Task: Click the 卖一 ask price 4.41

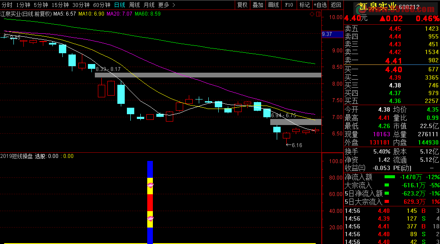Action: [393, 61]
